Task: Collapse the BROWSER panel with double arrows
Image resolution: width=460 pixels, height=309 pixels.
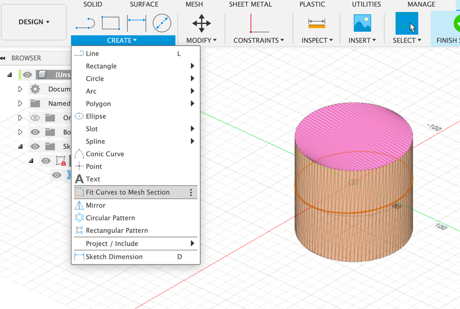Action: tap(3, 58)
